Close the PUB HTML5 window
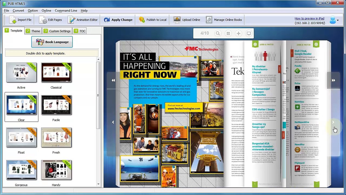This screenshot has height=195, width=346. 338,3
